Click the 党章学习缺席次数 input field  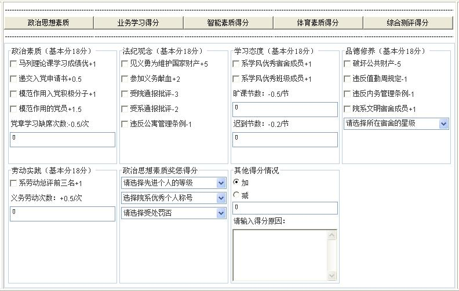tap(63, 140)
